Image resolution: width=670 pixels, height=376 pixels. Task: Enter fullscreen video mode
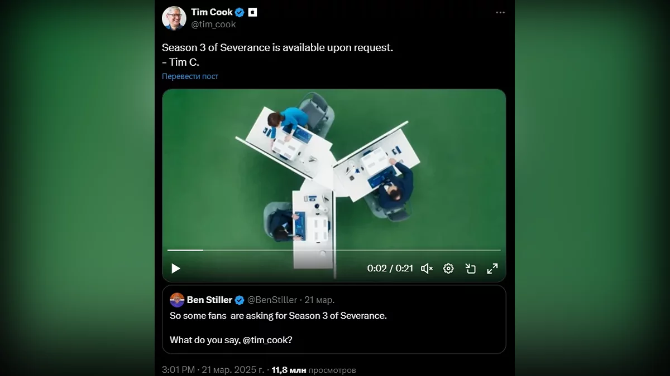click(x=492, y=268)
